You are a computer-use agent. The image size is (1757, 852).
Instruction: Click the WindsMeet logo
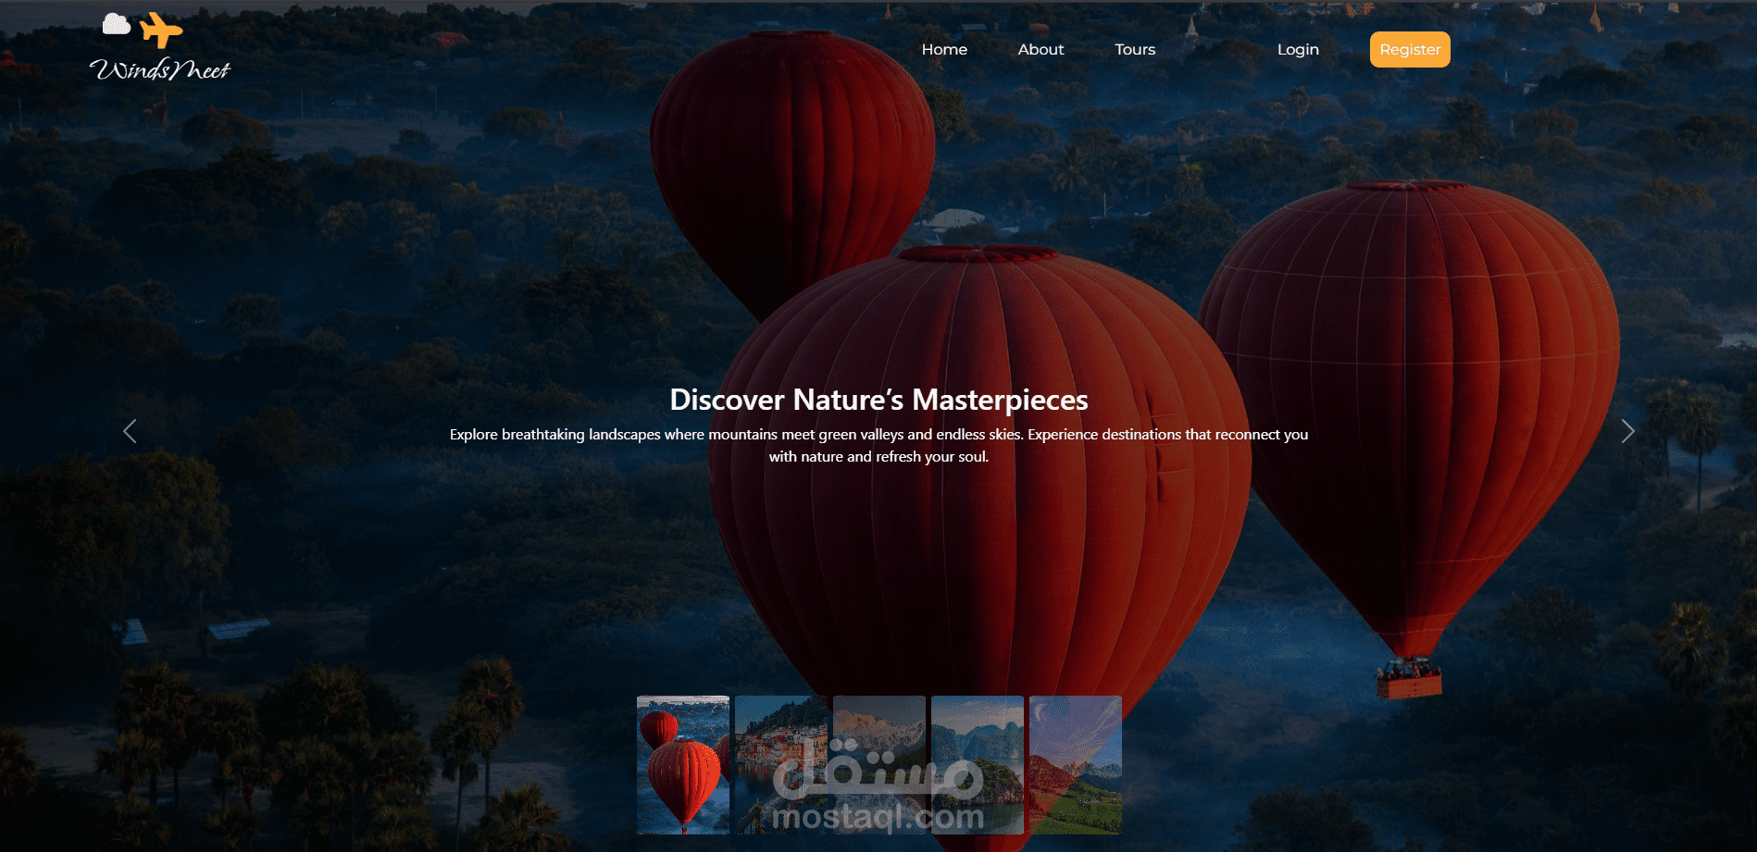pyautogui.click(x=159, y=47)
